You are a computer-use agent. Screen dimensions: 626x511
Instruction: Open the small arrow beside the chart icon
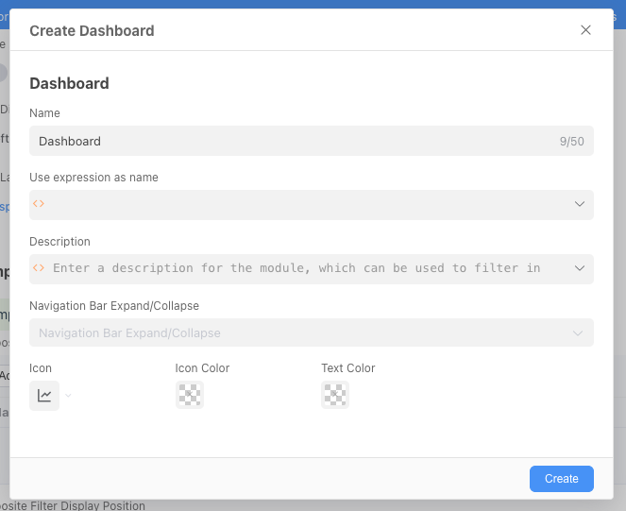click(x=68, y=396)
